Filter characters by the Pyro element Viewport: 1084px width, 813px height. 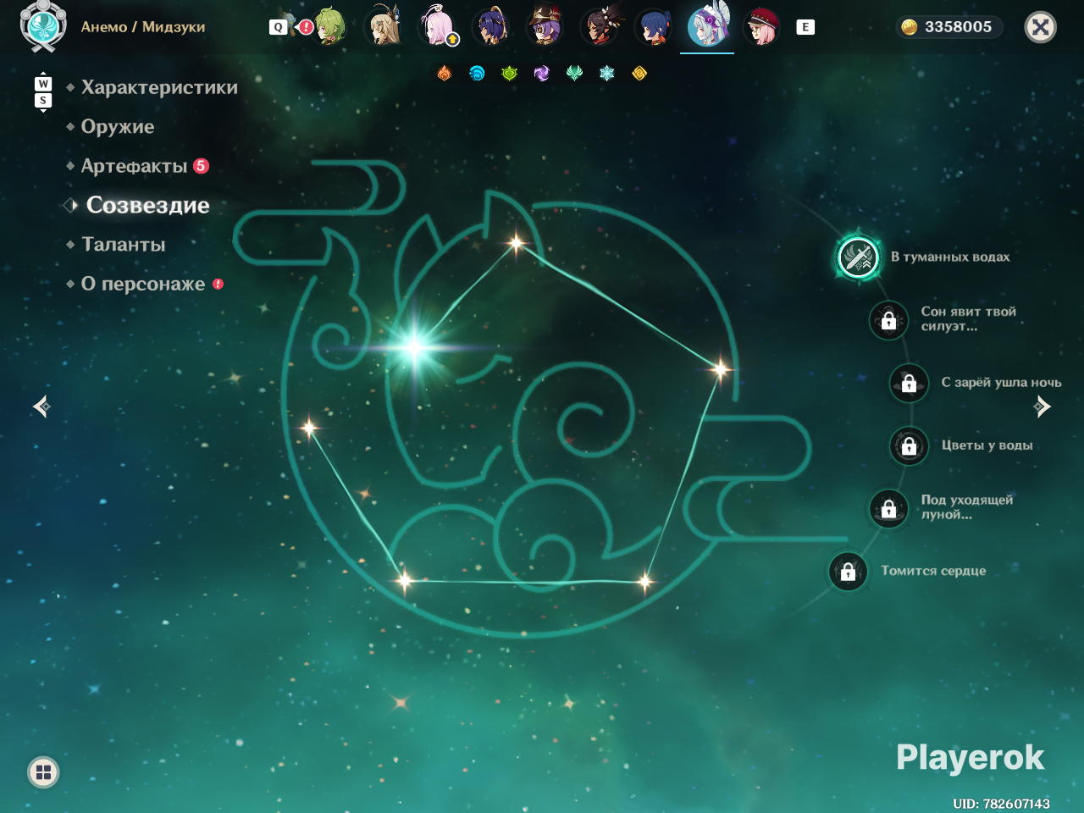pos(445,74)
